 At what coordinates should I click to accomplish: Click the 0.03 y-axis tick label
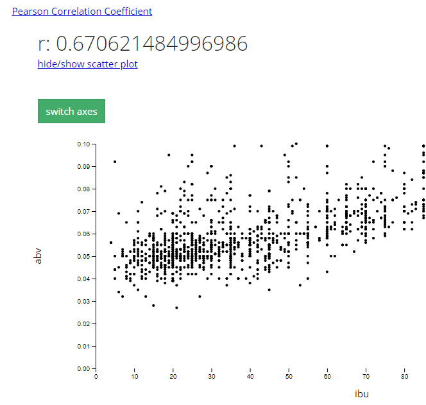(83, 302)
